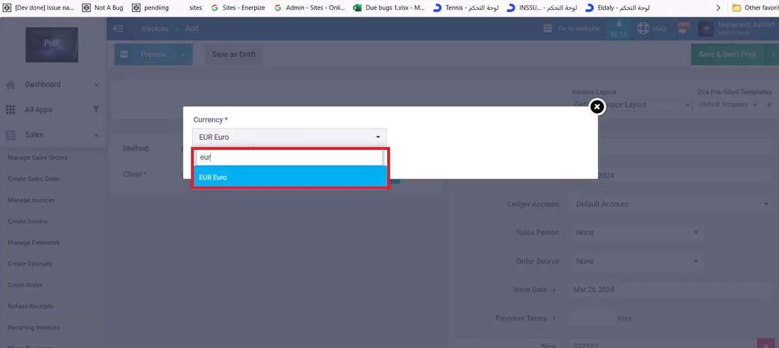This screenshot has width=779, height=348.
Task: Click the BETA bell icon
Action: [x=619, y=25]
